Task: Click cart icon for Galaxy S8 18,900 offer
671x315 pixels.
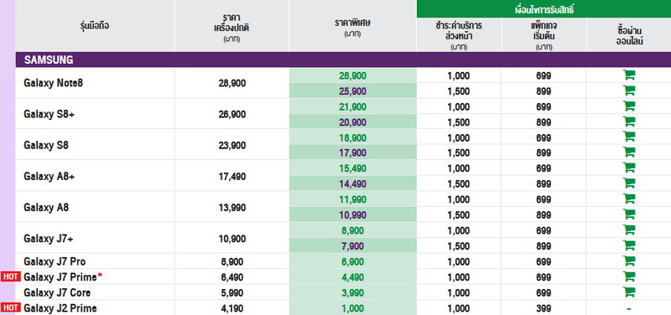Action: tap(628, 137)
